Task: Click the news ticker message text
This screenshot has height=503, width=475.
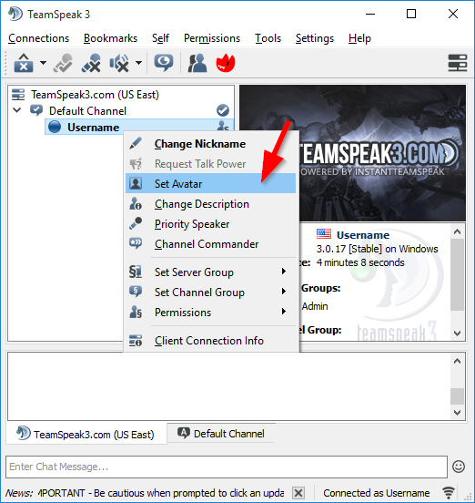Action: click(x=161, y=493)
